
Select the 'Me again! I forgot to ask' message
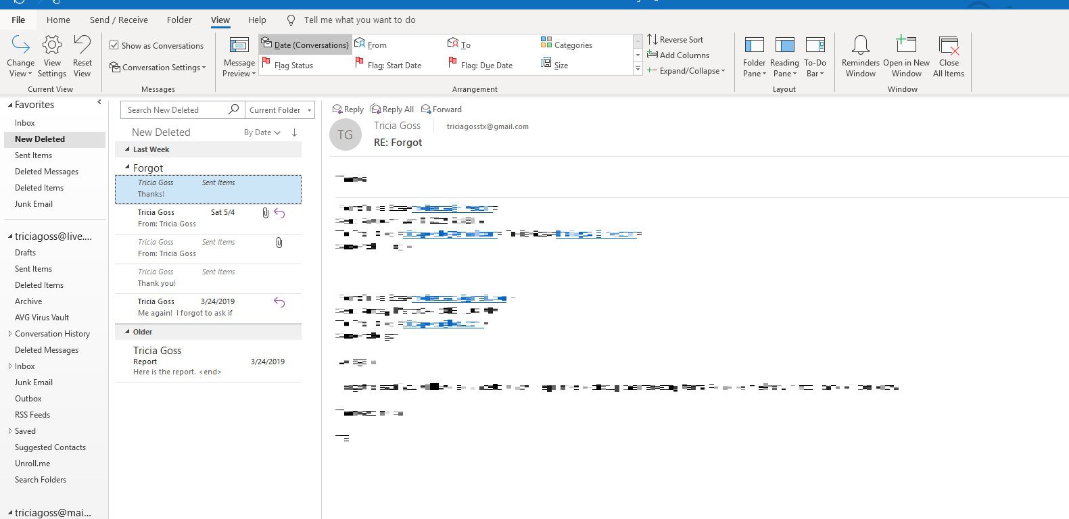(x=208, y=307)
